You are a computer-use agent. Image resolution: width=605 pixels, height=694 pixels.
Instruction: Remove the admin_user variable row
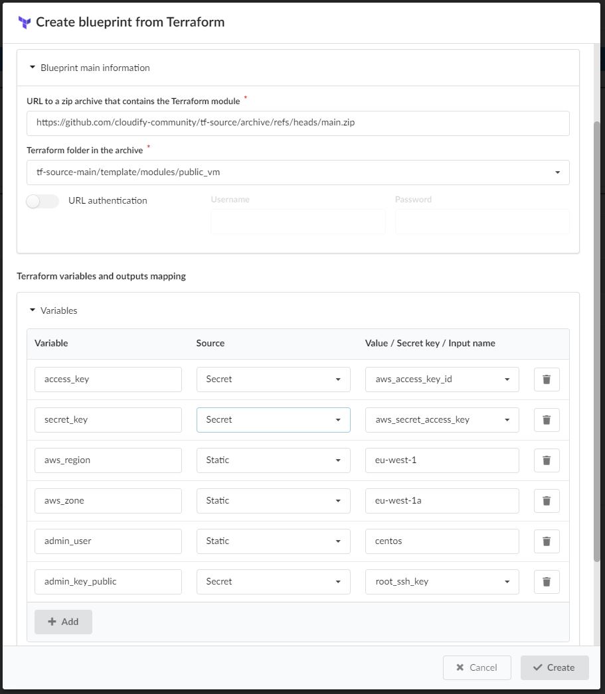click(x=546, y=541)
